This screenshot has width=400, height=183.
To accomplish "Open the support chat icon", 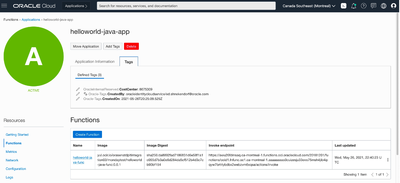I will (373, 6).
